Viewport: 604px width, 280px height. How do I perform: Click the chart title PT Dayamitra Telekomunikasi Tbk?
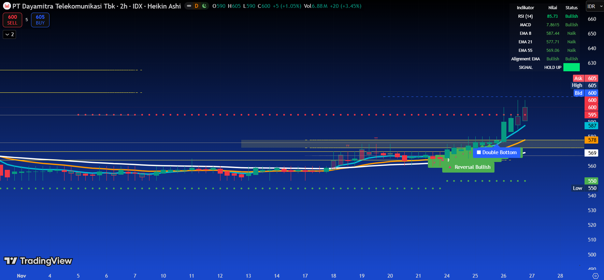[x=63, y=6]
